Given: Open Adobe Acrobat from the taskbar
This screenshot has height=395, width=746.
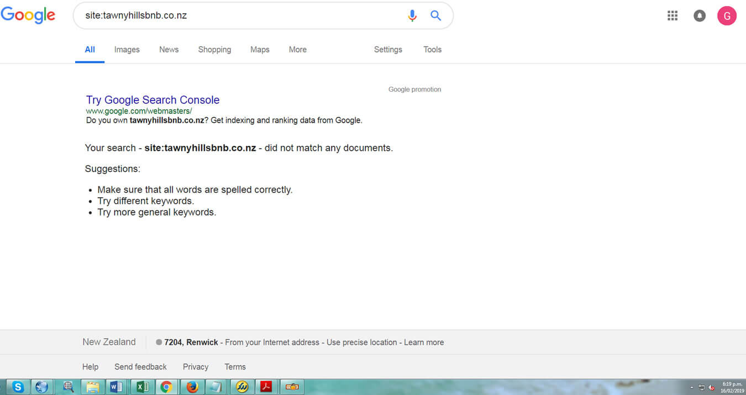Looking at the screenshot, I should point(266,387).
